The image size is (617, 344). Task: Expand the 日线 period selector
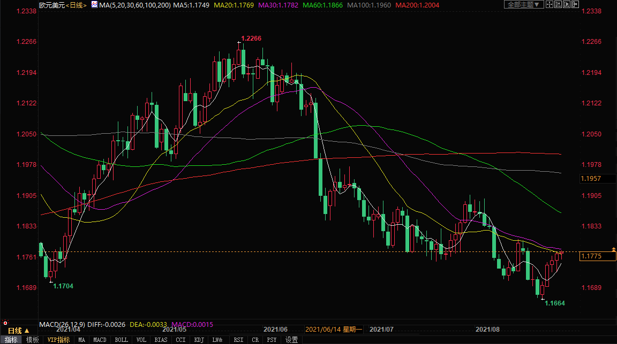coord(18,331)
